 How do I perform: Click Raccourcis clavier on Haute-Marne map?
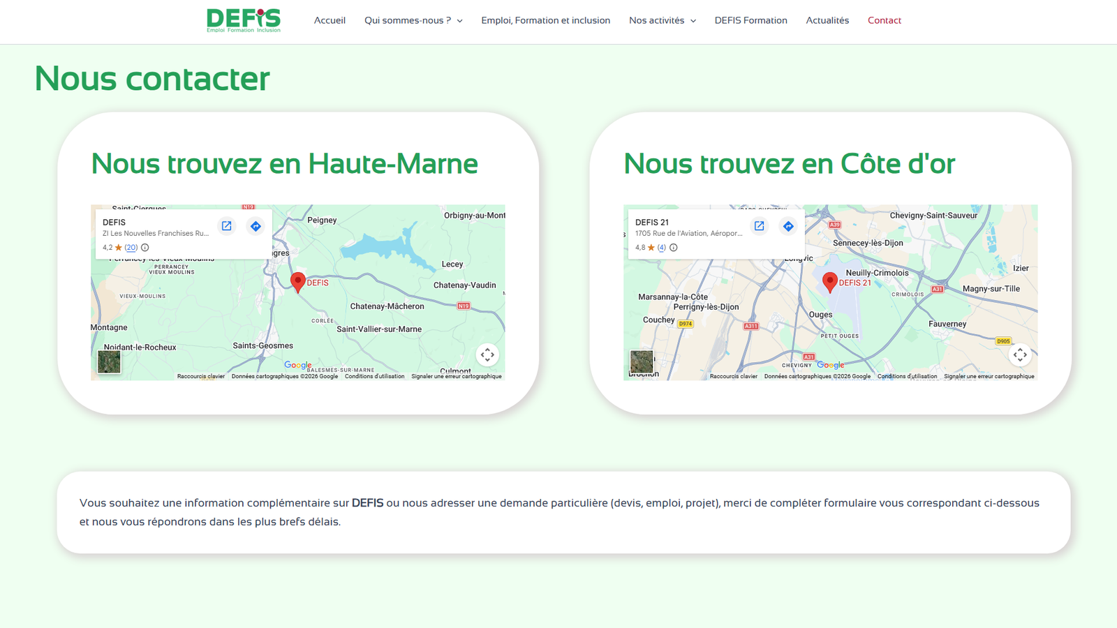click(201, 376)
